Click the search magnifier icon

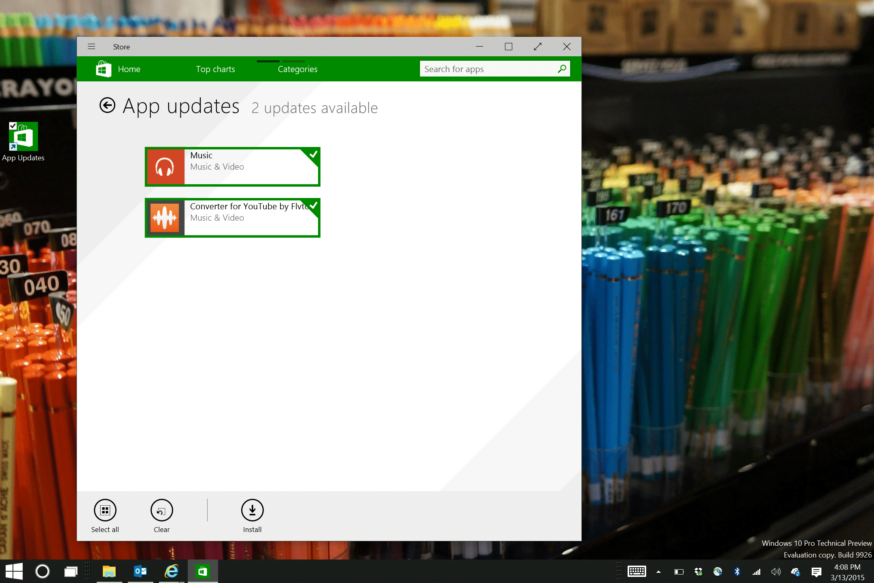coord(562,69)
